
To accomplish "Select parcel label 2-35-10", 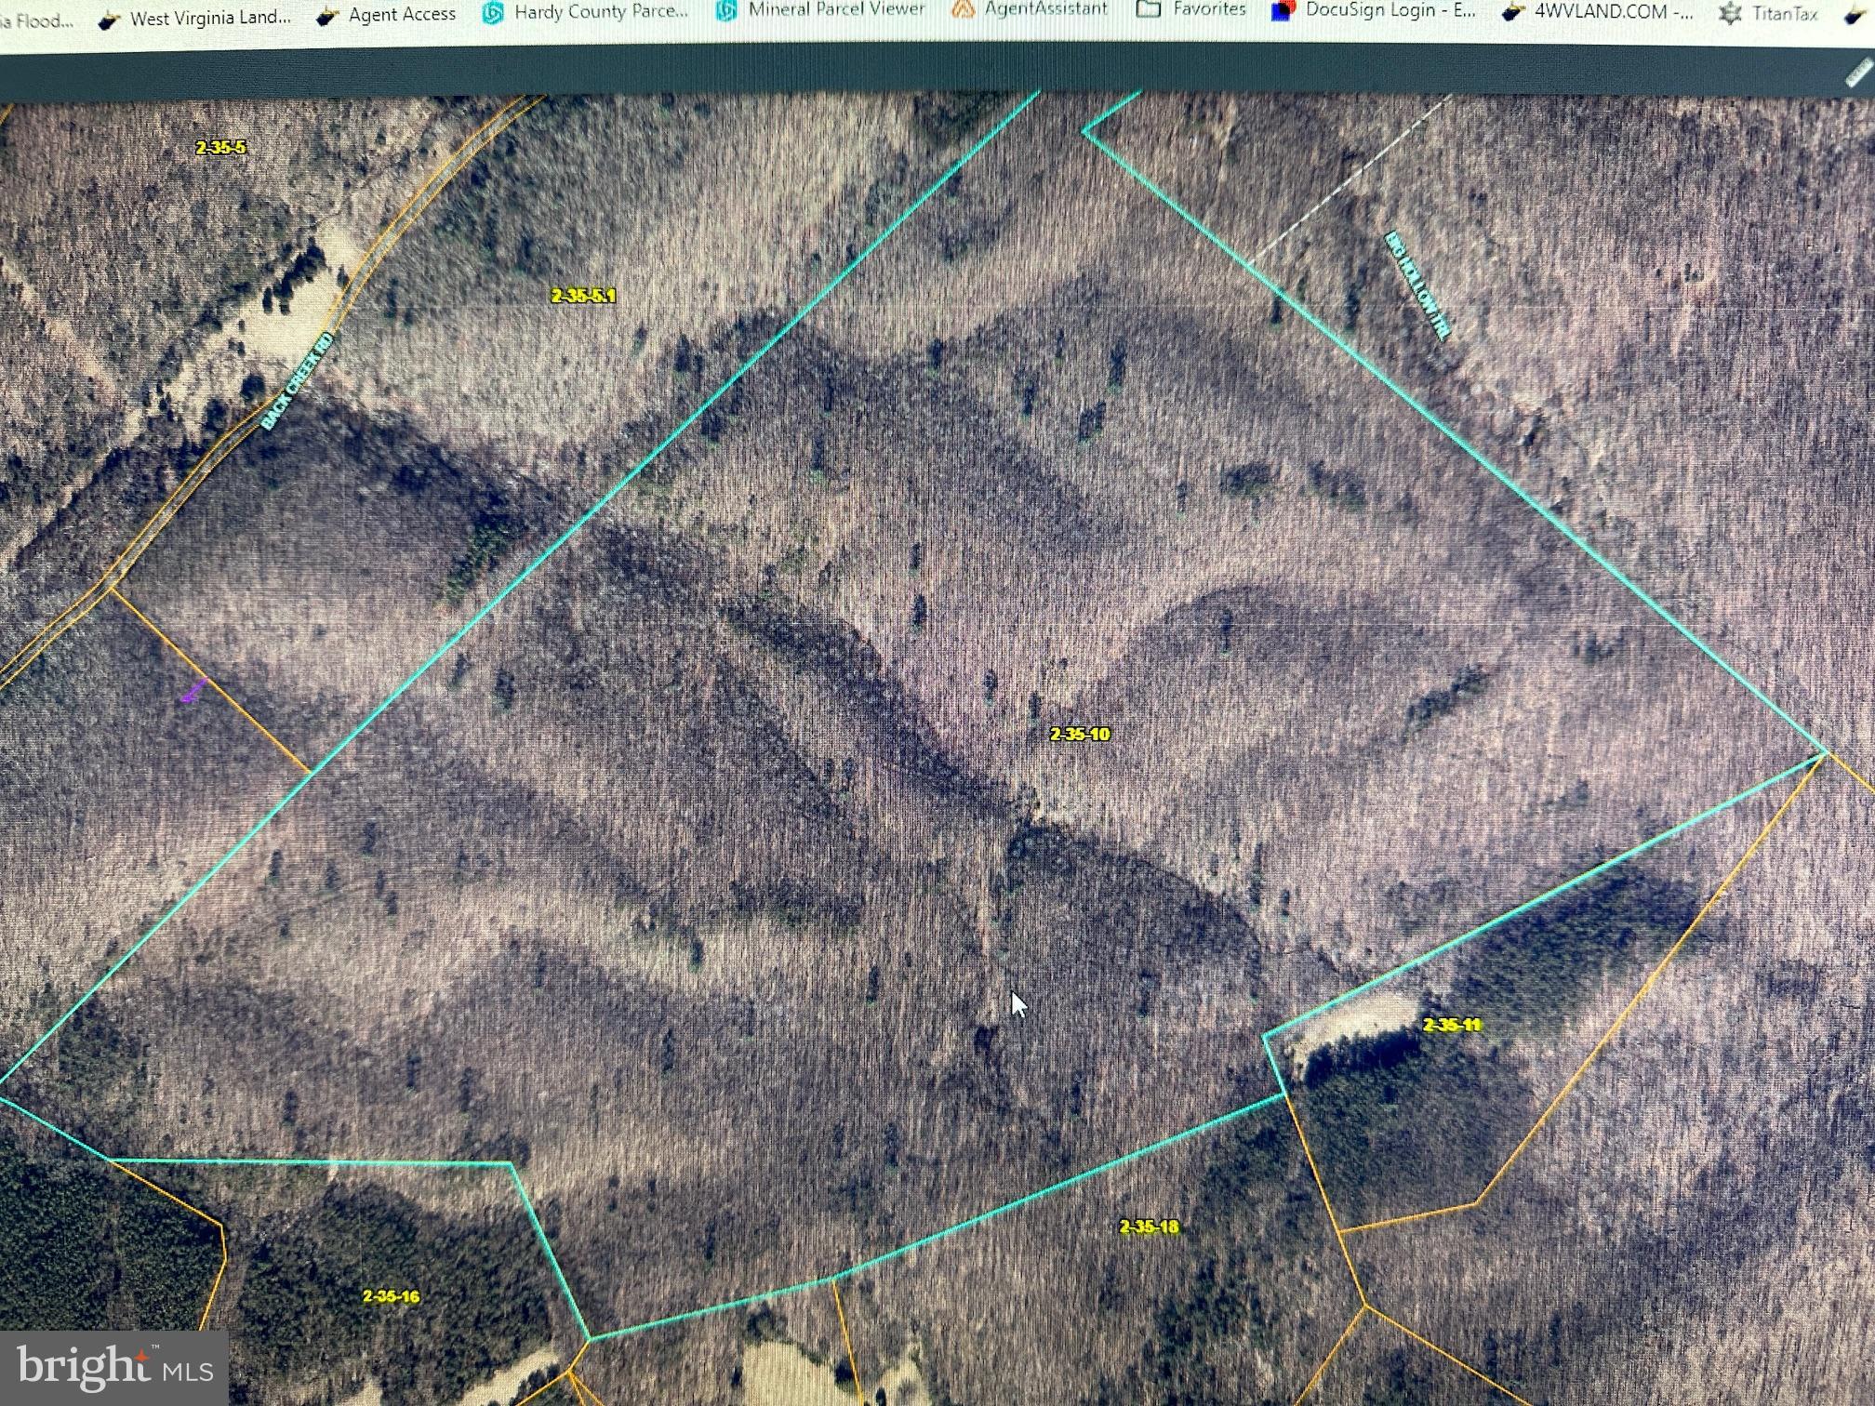I will (1080, 734).
